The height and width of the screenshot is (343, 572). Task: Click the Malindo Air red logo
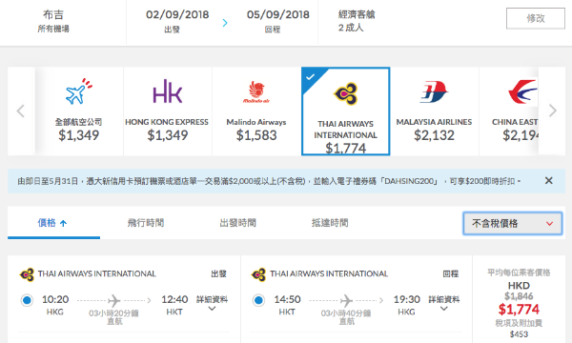click(x=256, y=92)
